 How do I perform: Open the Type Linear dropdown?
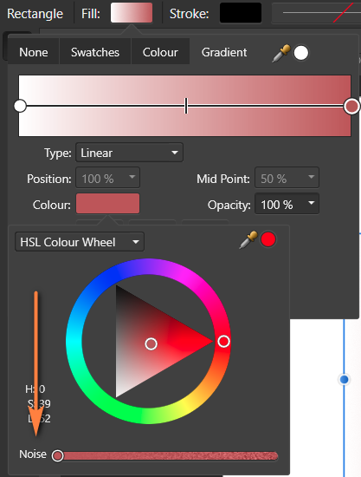(x=129, y=153)
